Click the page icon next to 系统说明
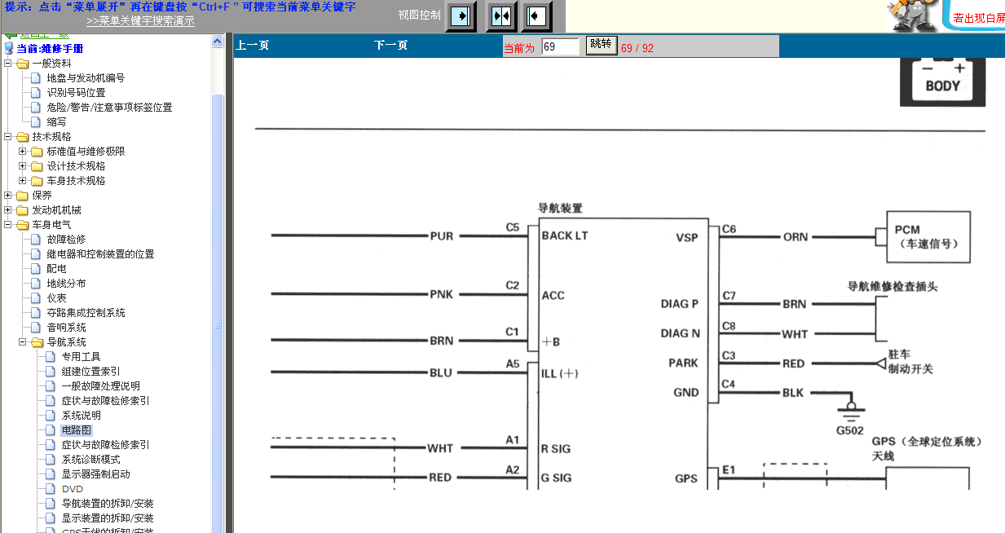 51,416
